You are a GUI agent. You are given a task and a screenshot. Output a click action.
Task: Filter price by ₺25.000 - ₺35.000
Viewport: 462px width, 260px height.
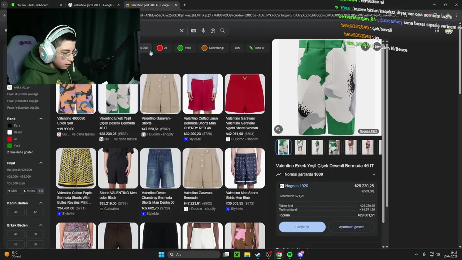pos(19,177)
